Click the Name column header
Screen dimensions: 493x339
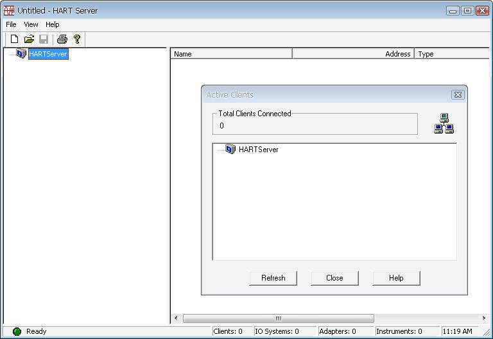231,54
